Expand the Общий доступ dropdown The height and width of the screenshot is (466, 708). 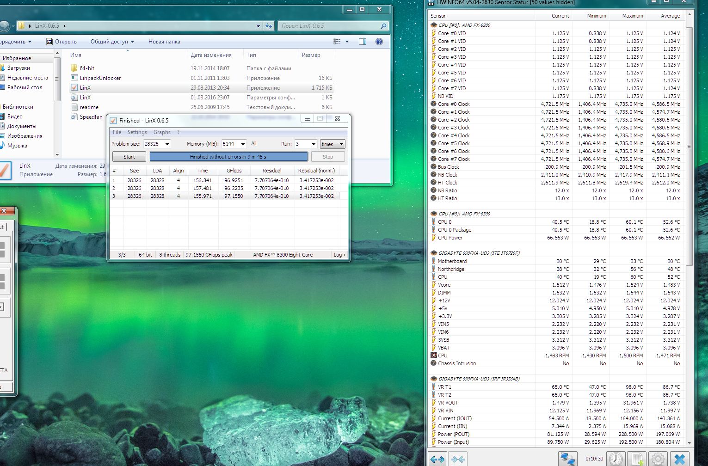click(112, 42)
